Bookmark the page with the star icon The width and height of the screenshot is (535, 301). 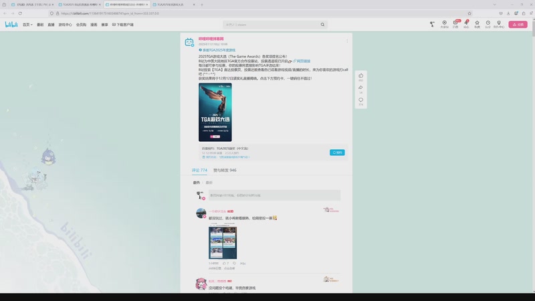coord(469,13)
